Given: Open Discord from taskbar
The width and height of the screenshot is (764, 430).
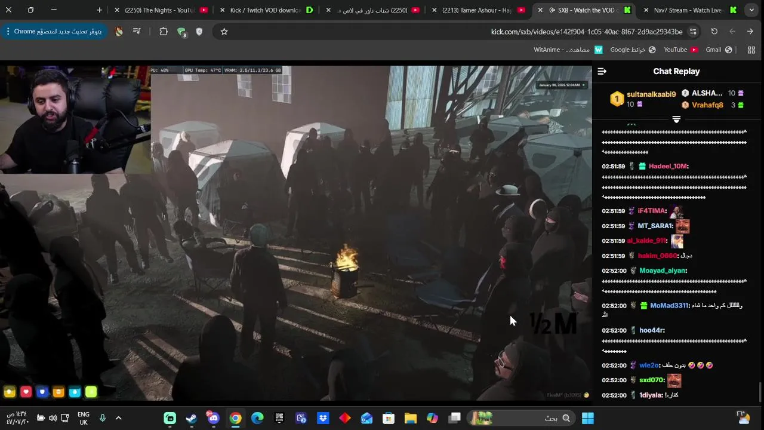Looking at the screenshot, I should [x=213, y=418].
